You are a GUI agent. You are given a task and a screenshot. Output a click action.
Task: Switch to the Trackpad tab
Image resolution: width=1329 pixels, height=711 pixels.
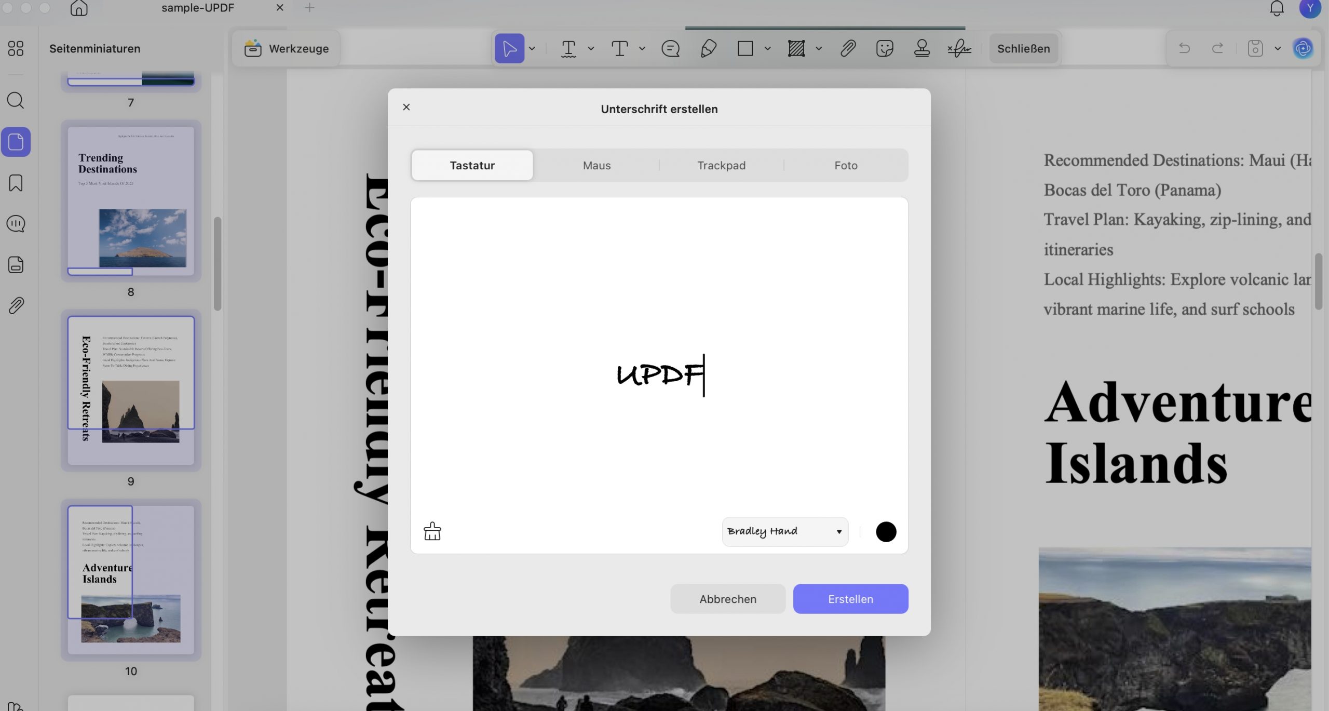point(721,165)
